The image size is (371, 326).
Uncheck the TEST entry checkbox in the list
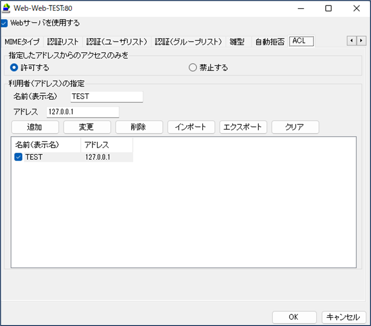[x=18, y=157]
